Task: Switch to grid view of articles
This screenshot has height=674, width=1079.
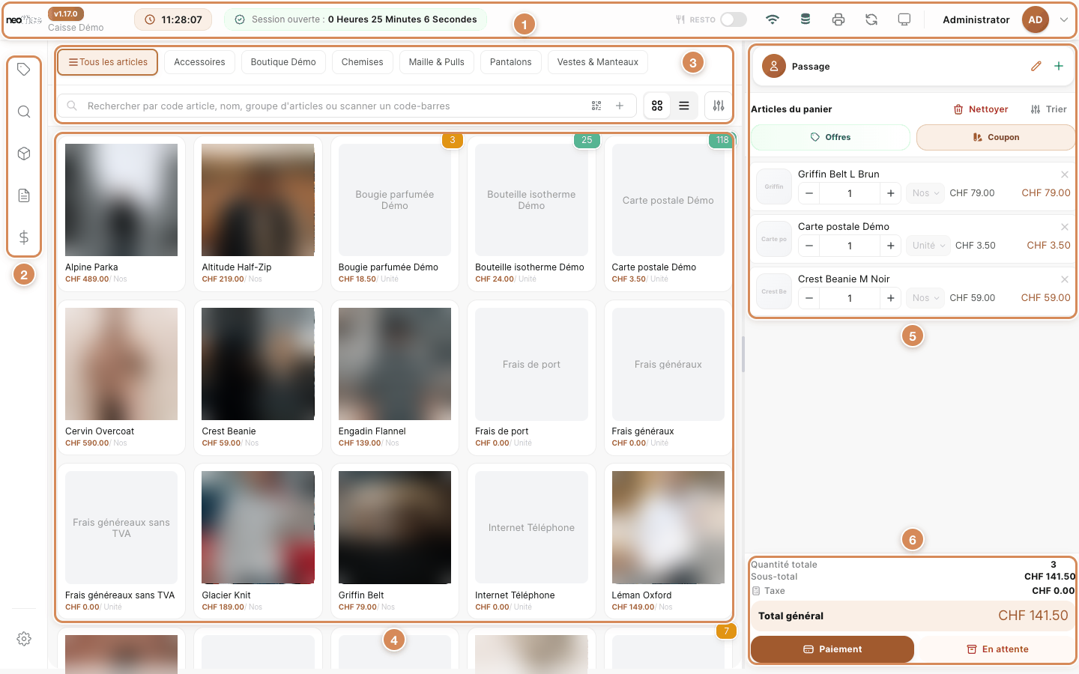Action: click(657, 106)
